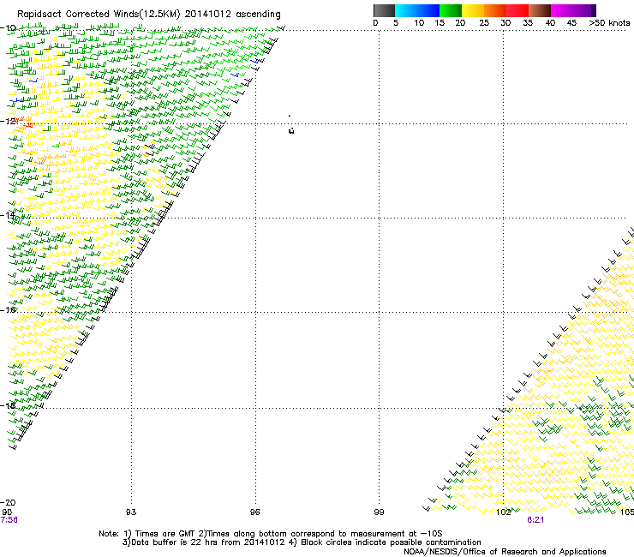634x557 pixels.
Task: Click longitude label '102' on bottom axis
Action: tap(503, 512)
